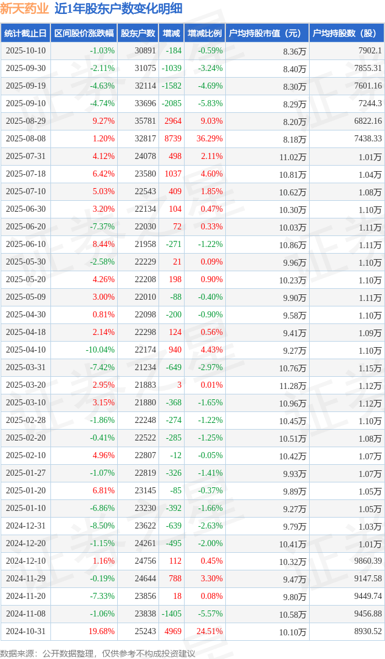The height and width of the screenshot is (659, 385).
Task: Click the 19.68% price change cell
Action: point(102,632)
